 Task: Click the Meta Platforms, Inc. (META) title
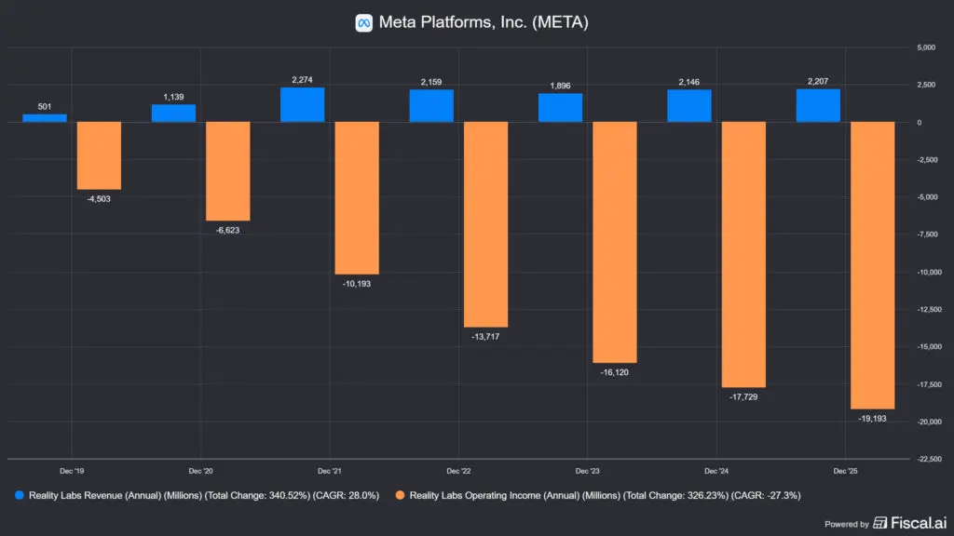coord(484,21)
